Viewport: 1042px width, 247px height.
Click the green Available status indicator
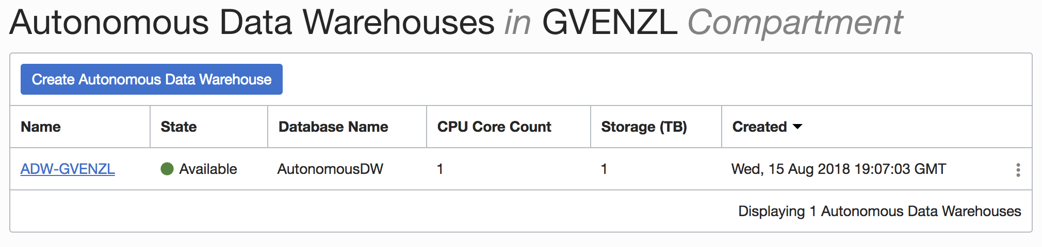pos(167,169)
